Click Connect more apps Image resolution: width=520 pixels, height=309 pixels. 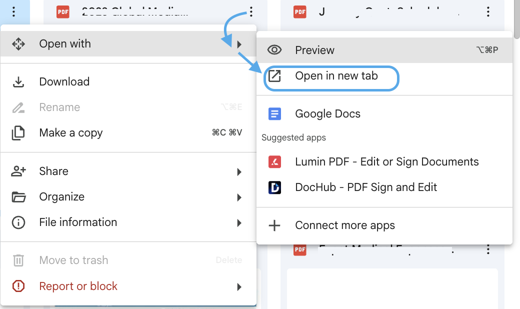pyautogui.click(x=384, y=225)
